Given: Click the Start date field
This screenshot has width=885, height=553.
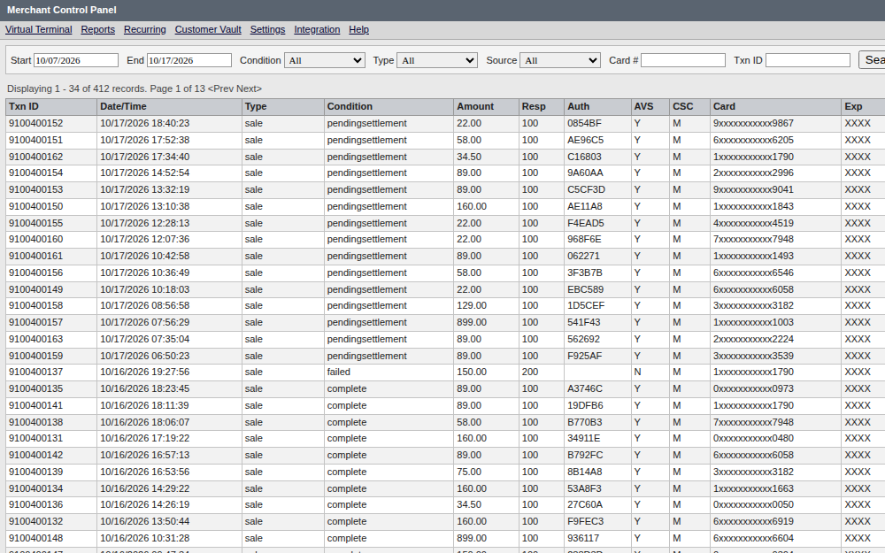Looking at the screenshot, I should [76, 60].
